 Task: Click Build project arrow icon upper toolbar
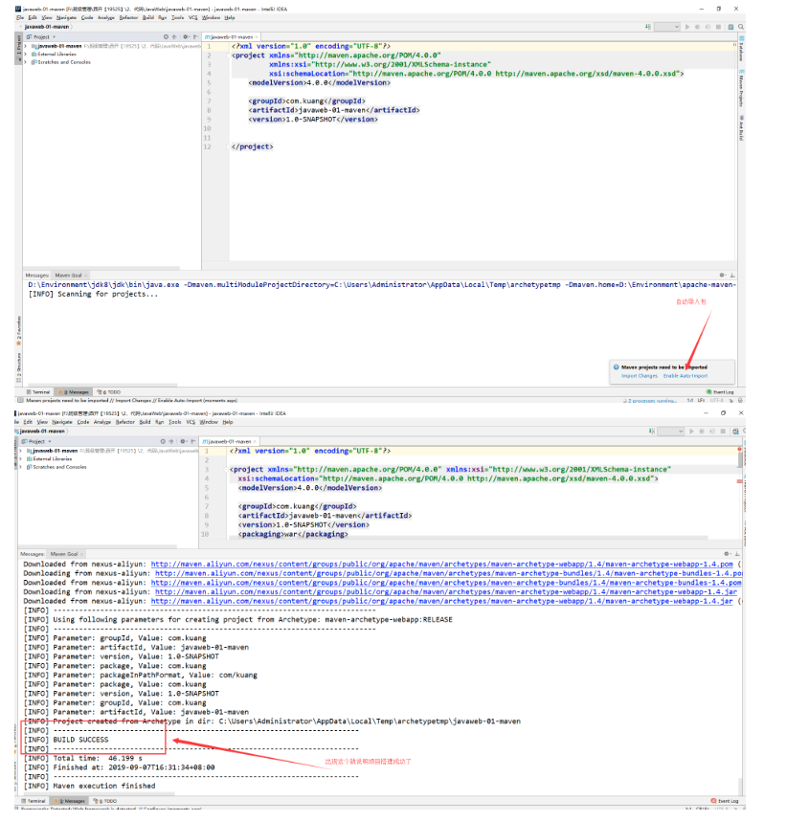coord(647,27)
